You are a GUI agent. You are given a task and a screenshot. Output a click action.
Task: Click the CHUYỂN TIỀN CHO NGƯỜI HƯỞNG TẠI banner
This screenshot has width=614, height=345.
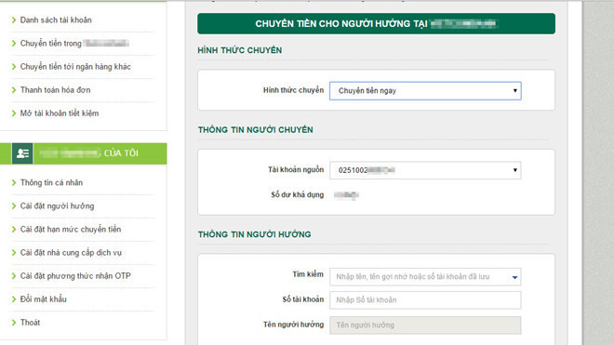coord(377,24)
